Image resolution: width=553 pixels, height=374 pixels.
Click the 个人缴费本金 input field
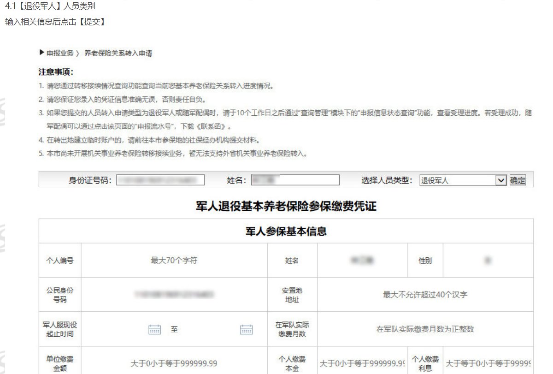click(x=362, y=363)
